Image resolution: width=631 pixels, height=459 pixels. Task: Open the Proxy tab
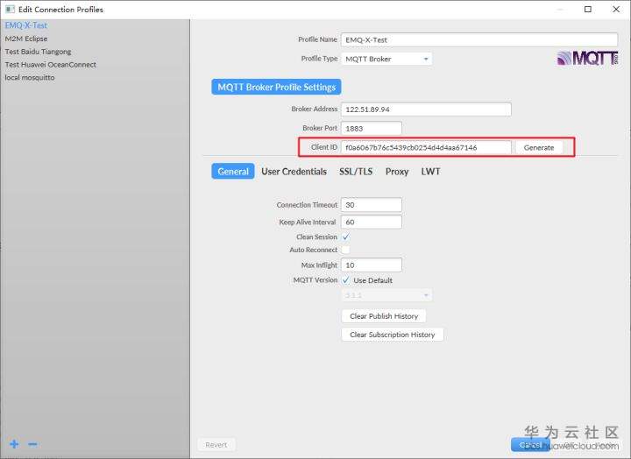point(397,172)
